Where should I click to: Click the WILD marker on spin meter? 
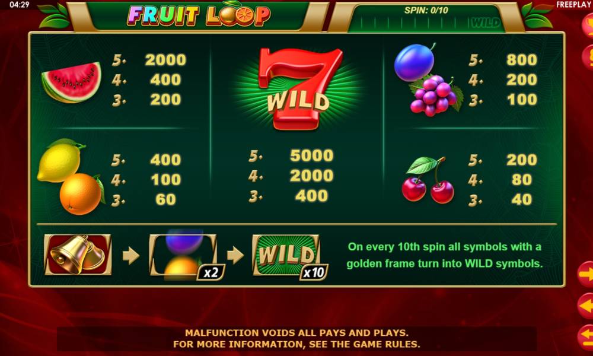(486, 23)
